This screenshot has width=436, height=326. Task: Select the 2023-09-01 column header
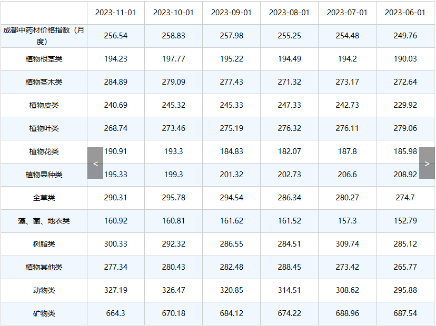coord(231,13)
